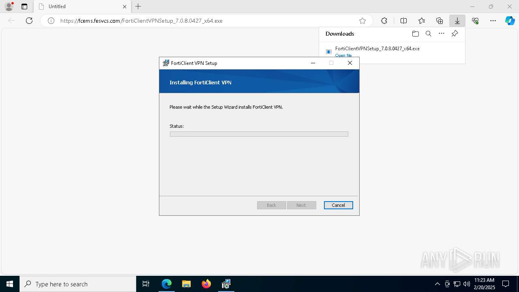Switch to Microsoft Edge in taskbar
Viewport: 519px width, 292px height.
pyautogui.click(x=167, y=284)
